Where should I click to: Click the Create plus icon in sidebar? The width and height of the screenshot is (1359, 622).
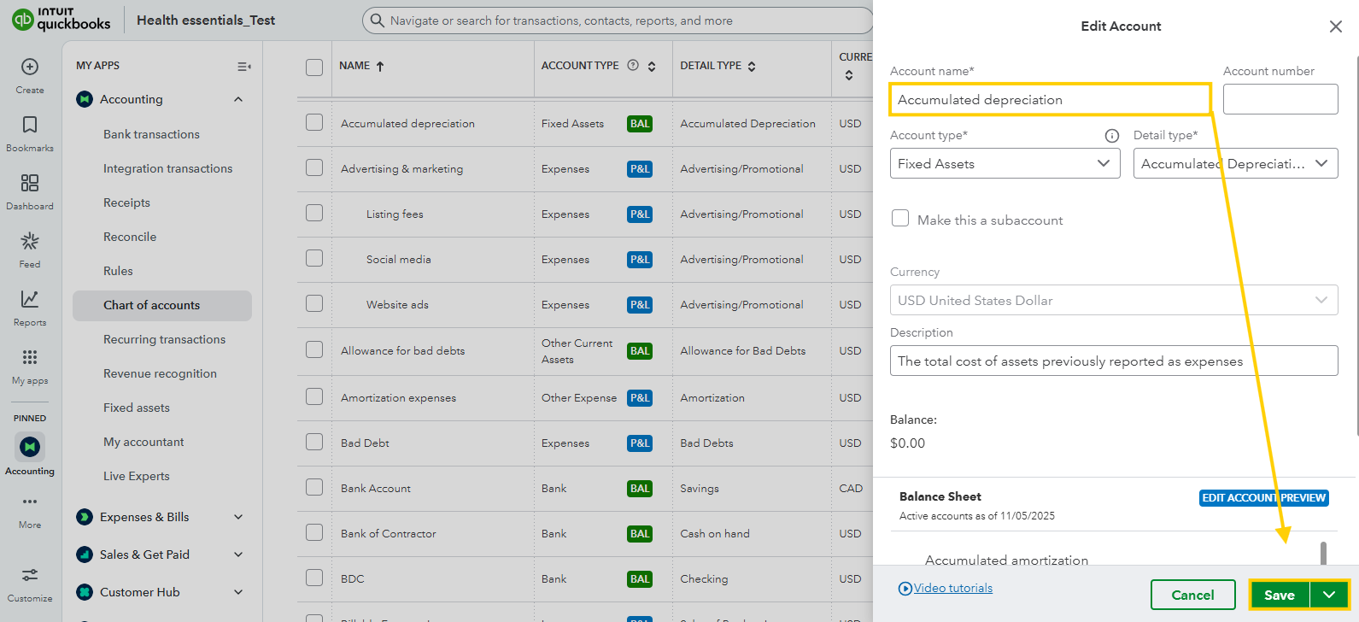point(30,67)
